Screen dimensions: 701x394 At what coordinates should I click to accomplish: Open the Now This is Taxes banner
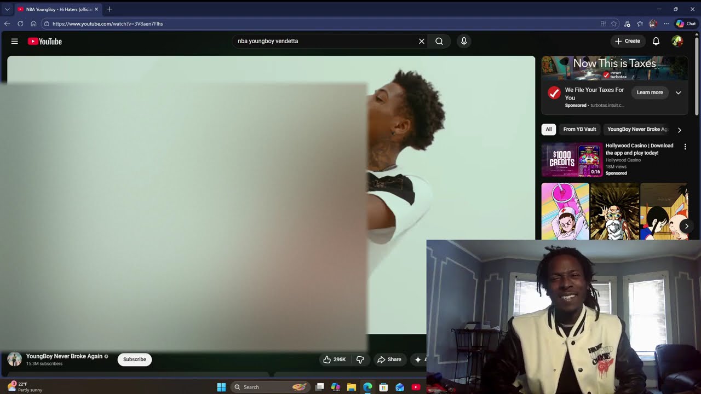(614, 68)
